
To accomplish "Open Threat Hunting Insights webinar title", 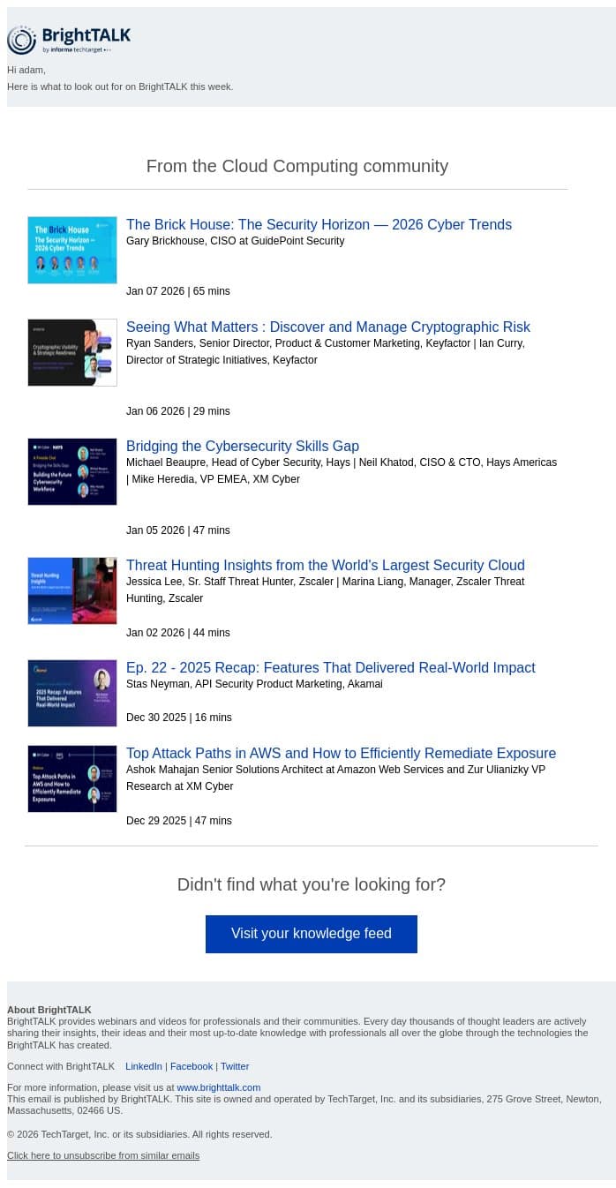I will (x=326, y=565).
